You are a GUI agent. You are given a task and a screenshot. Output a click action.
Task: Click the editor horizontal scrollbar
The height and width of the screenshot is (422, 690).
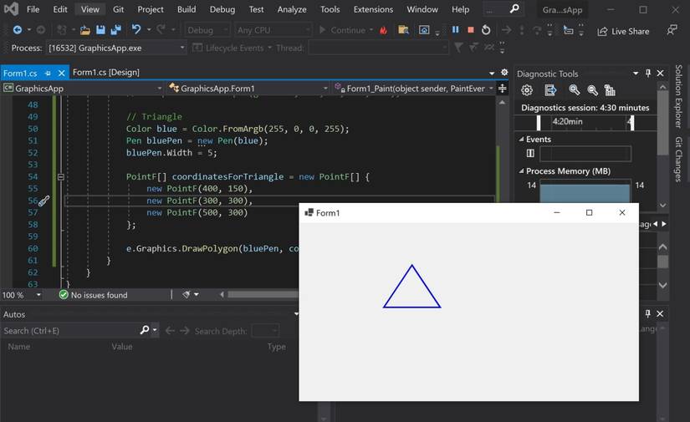tap(263, 294)
